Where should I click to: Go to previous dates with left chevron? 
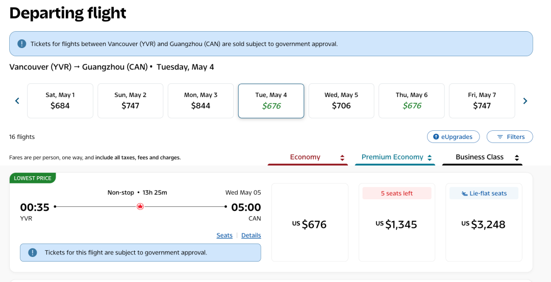click(17, 101)
